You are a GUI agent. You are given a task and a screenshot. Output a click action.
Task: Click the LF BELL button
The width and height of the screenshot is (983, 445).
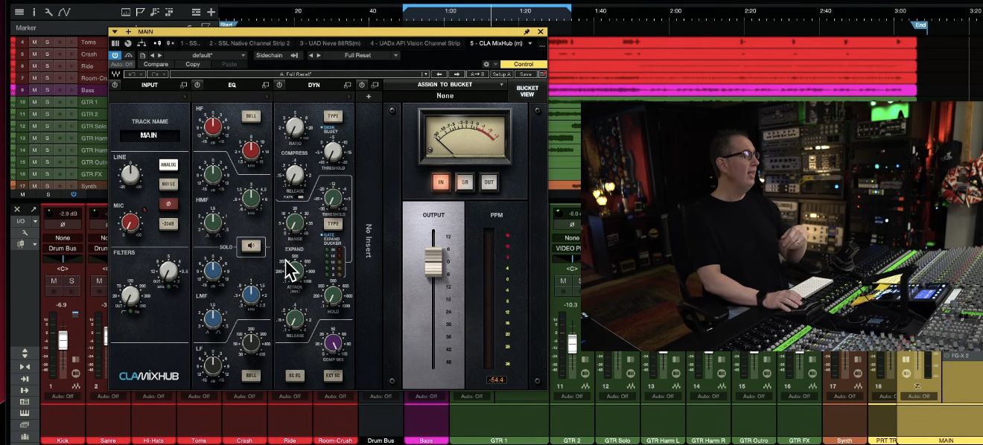point(252,375)
